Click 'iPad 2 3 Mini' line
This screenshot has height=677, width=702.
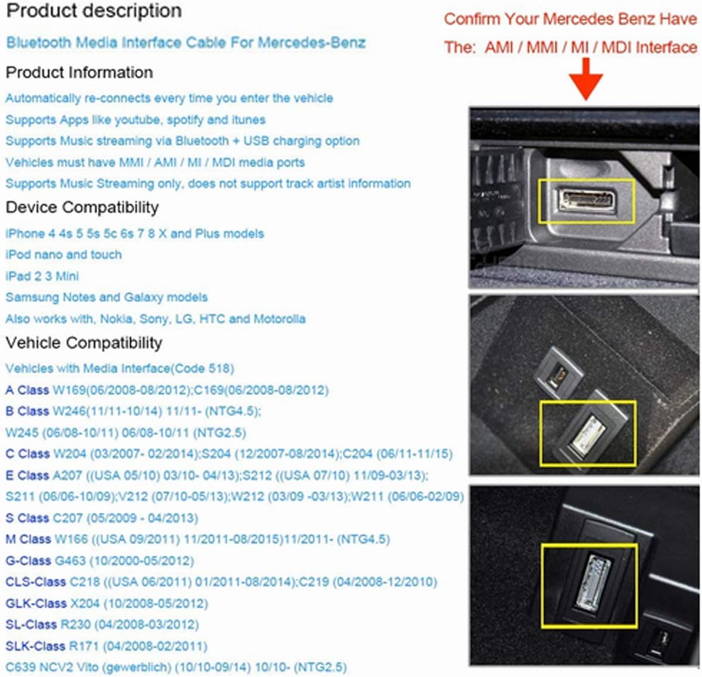42,276
